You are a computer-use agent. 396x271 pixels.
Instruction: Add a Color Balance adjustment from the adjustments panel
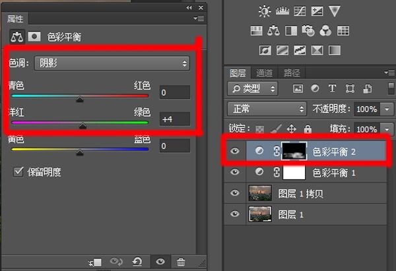(x=273, y=31)
